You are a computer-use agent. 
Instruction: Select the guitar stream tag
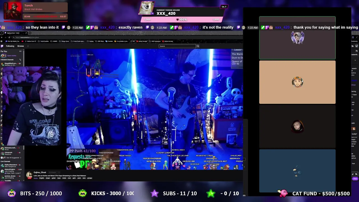[x=54, y=178]
